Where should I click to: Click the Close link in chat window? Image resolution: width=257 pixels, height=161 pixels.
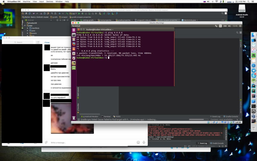(47, 42)
